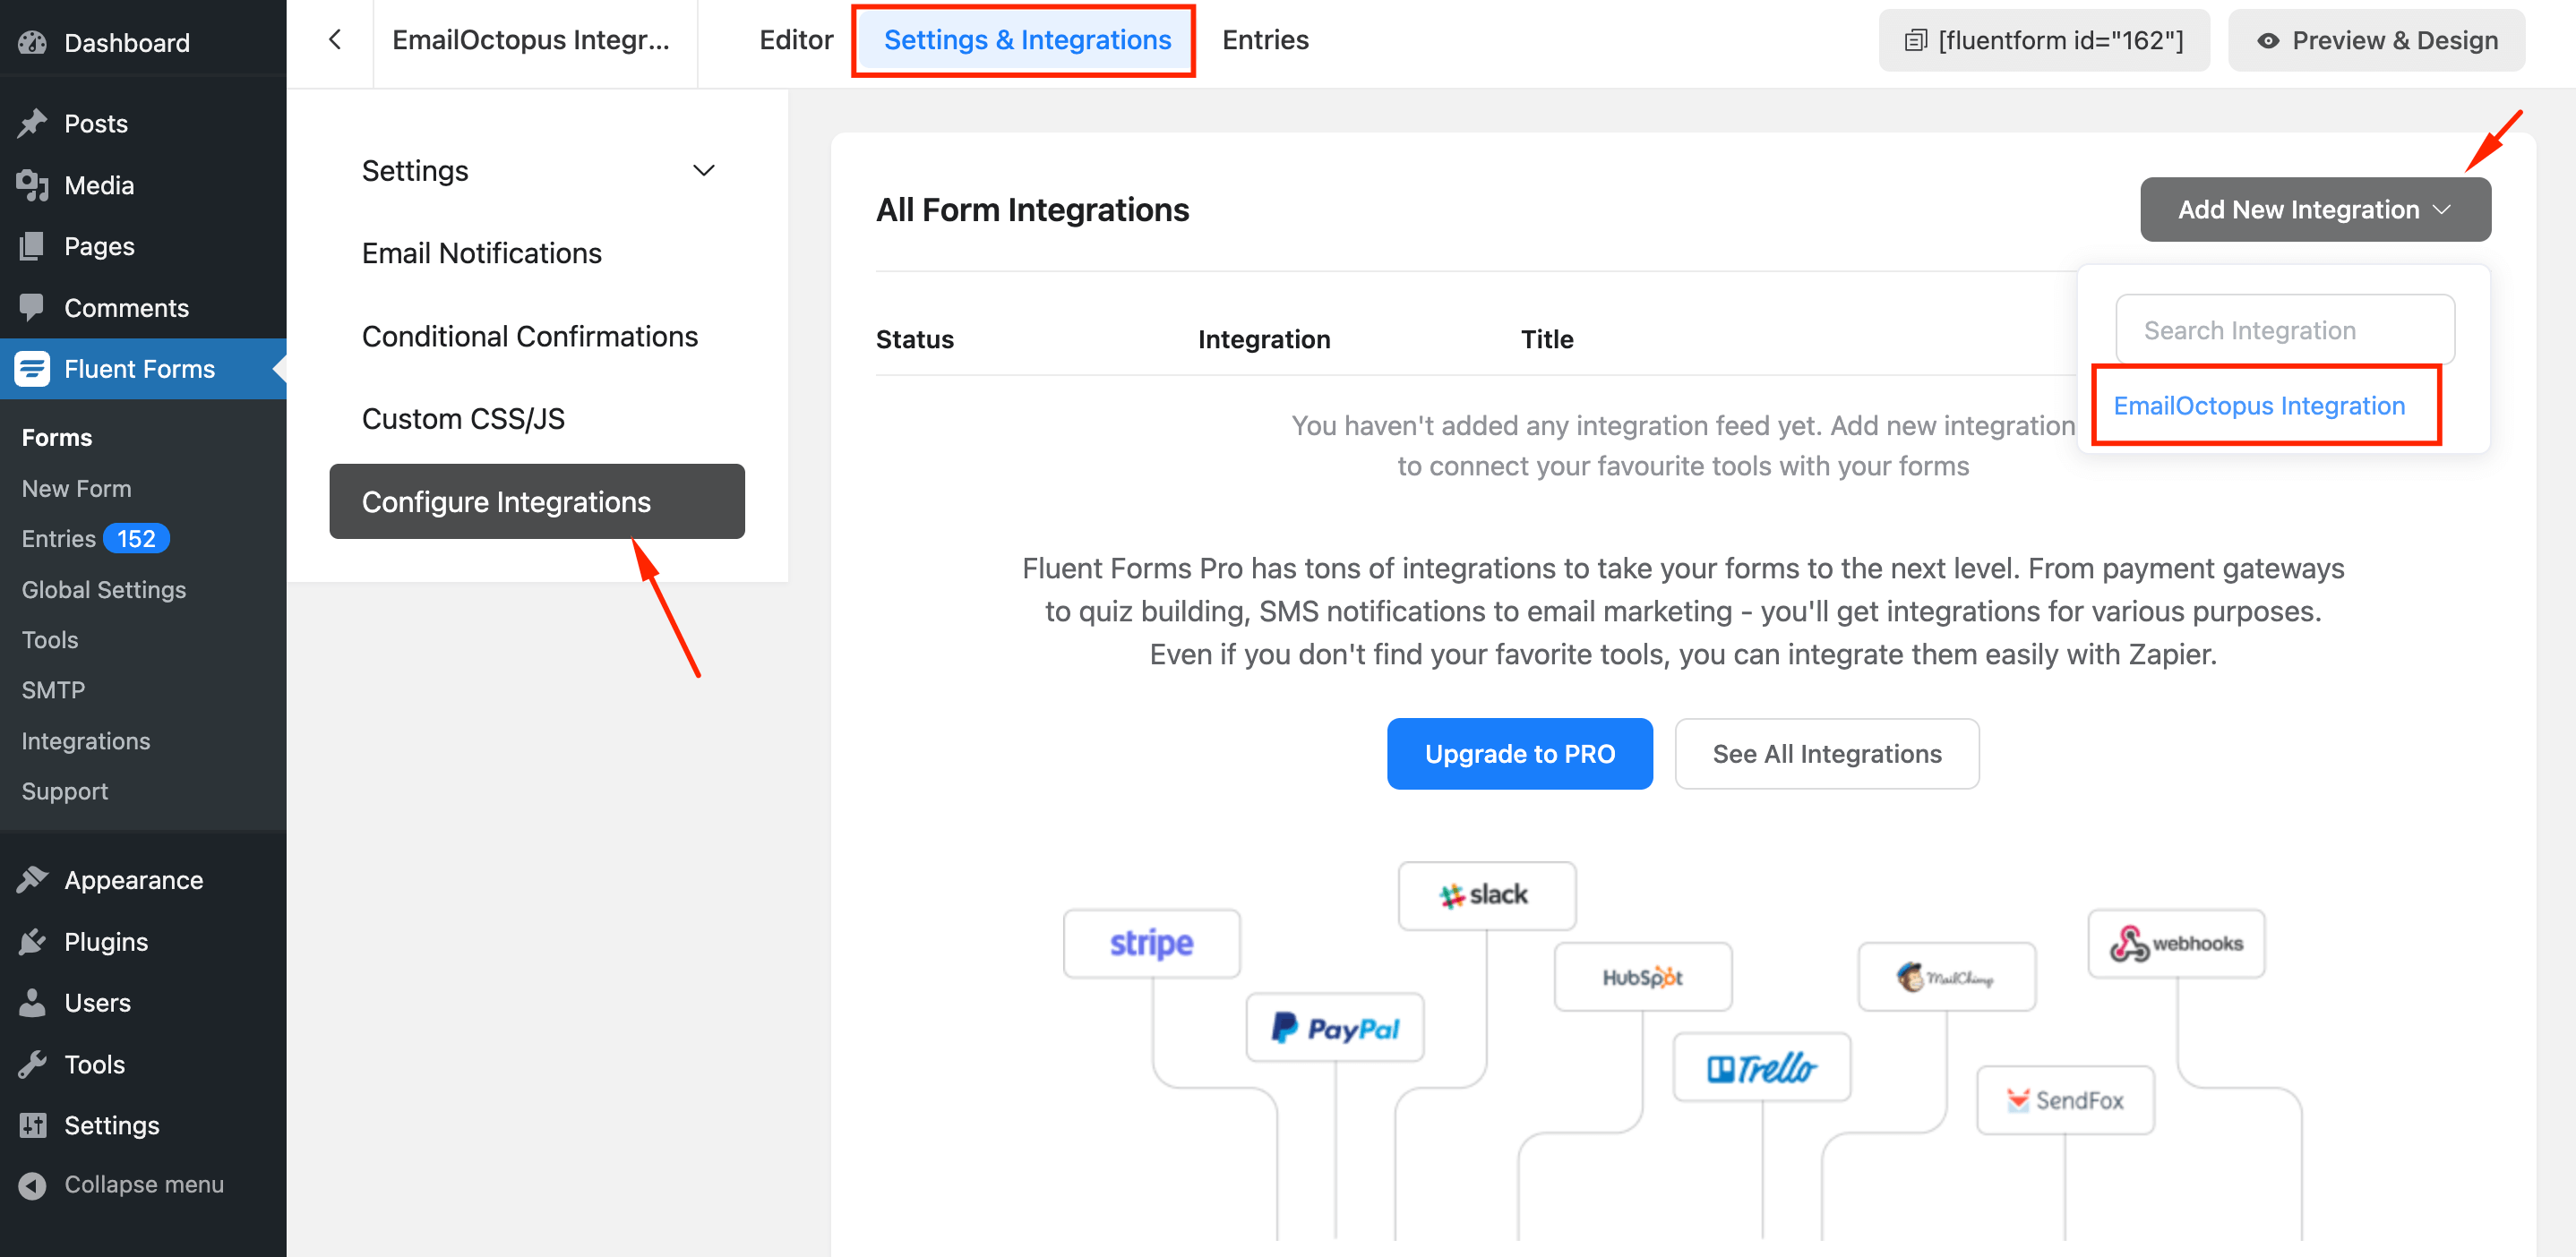Click into the Search Integration field
The image size is (2576, 1257).
pos(2284,329)
